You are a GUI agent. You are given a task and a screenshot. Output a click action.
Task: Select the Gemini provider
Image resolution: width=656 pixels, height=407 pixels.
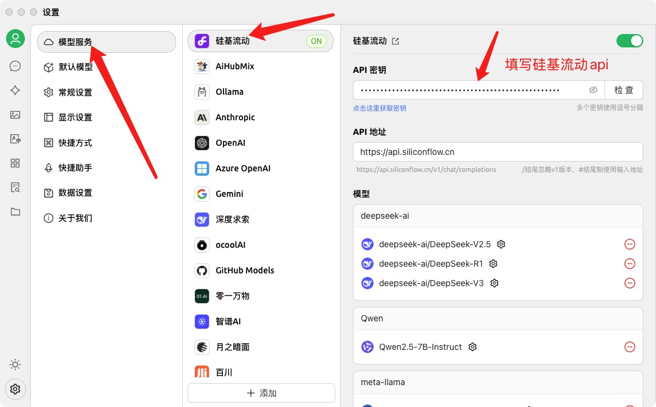(260, 194)
